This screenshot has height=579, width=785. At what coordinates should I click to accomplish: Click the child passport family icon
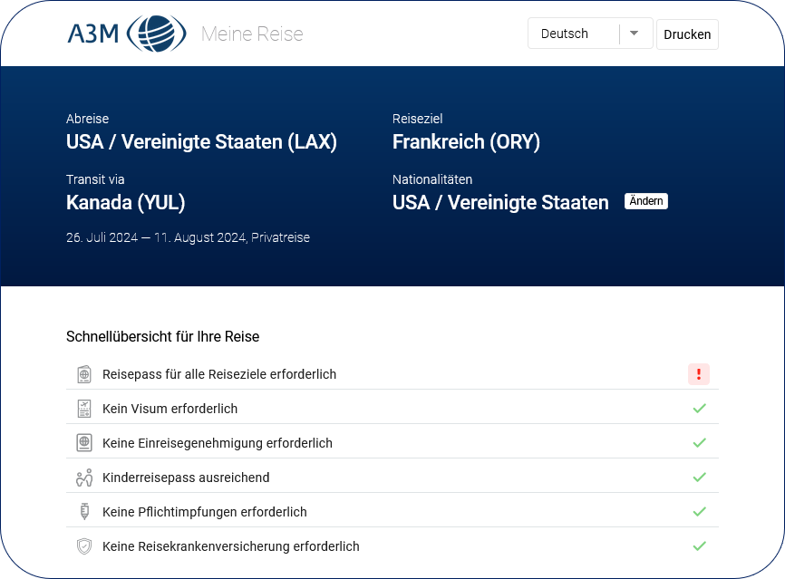[x=84, y=478]
